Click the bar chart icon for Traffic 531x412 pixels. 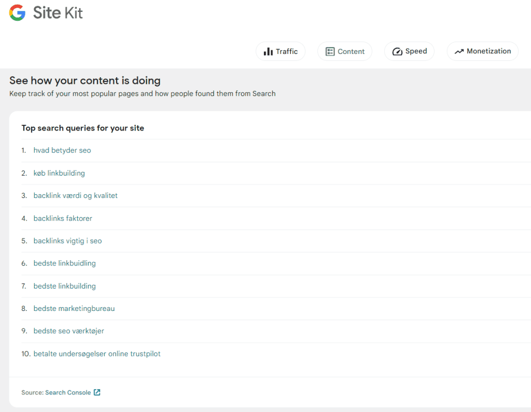tap(268, 51)
